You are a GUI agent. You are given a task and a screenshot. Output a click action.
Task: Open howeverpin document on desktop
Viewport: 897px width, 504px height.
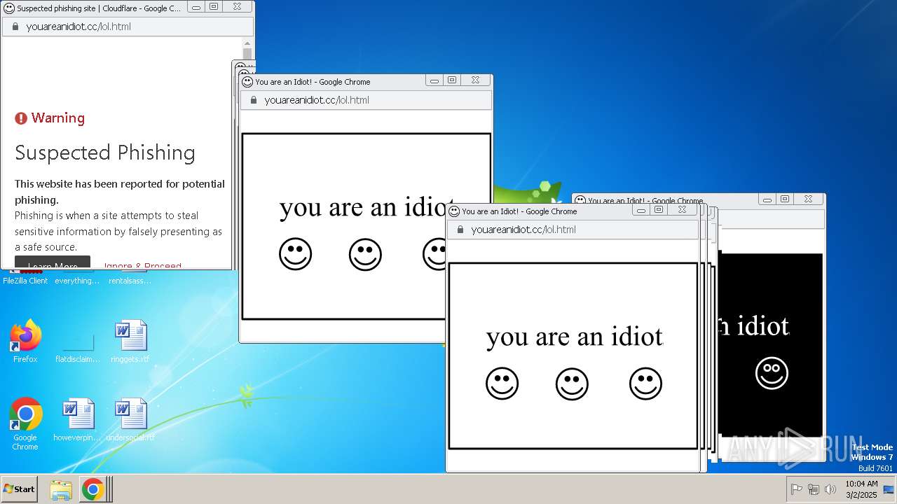pyautogui.click(x=78, y=419)
